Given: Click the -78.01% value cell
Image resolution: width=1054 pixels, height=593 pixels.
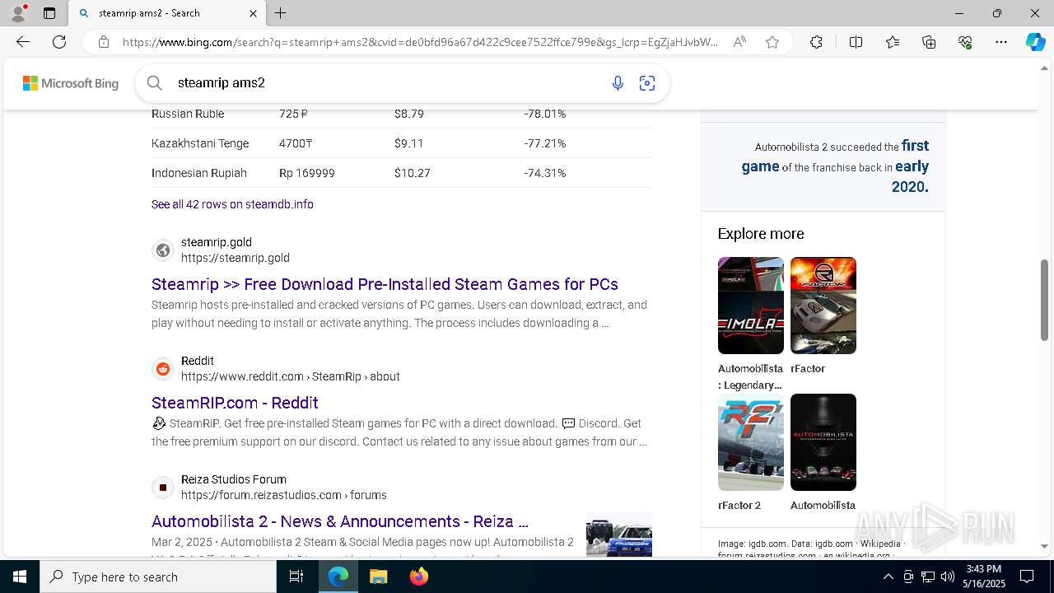Looking at the screenshot, I should [545, 114].
